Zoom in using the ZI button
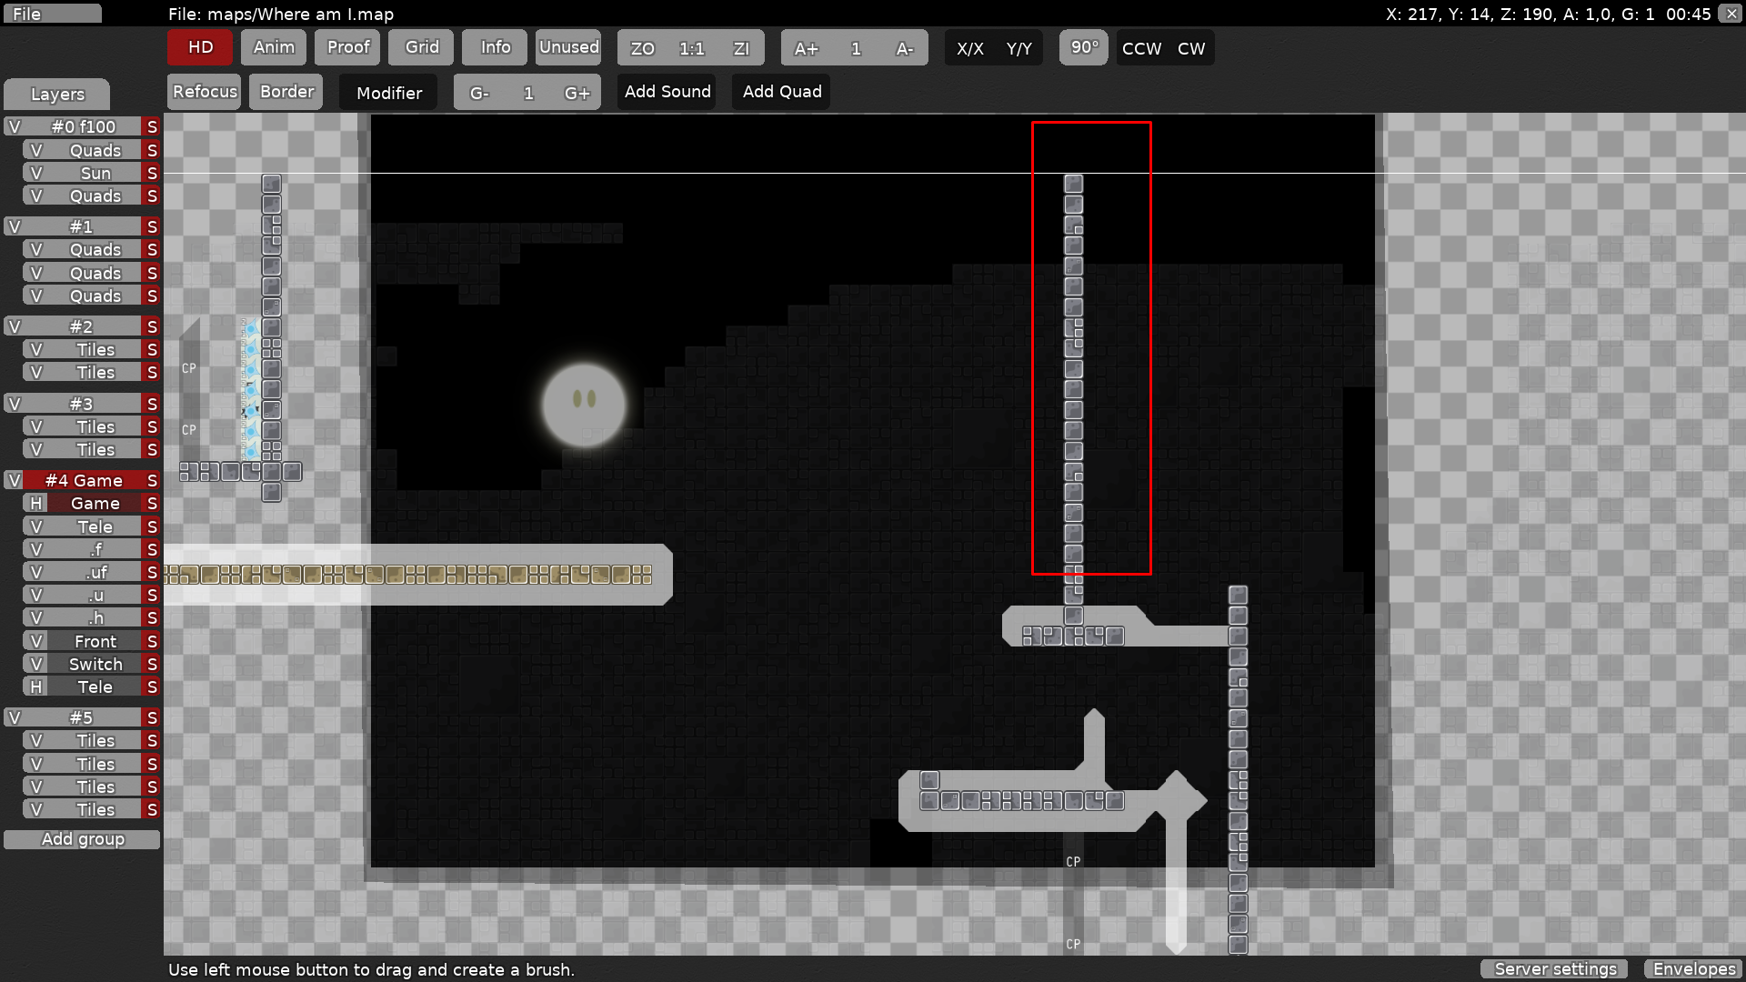The image size is (1746, 982). 743,48
